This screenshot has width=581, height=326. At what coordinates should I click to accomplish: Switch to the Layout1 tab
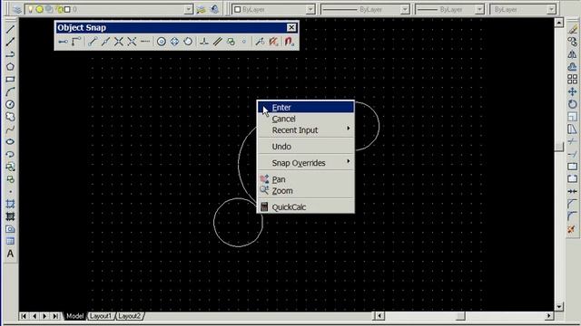click(101, 316)
